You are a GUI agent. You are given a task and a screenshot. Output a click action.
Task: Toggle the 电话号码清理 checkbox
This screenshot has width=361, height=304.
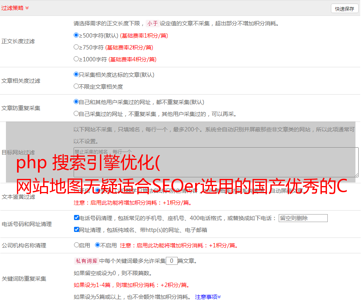[x=77, y=218]
